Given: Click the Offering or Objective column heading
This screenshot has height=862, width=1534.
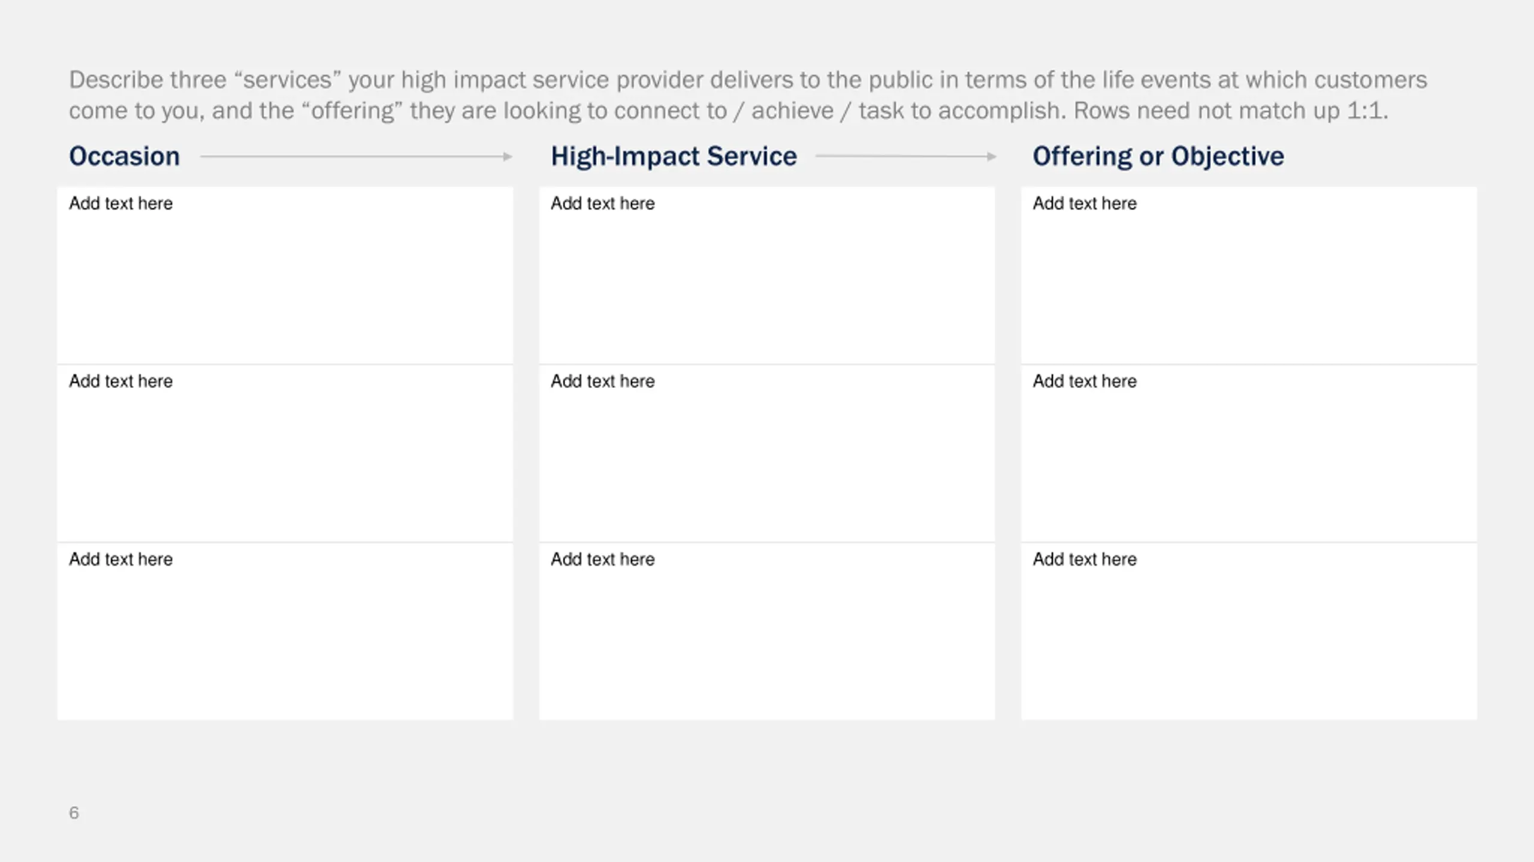Looking at the screenshot, I should [x=1158, y=156].
